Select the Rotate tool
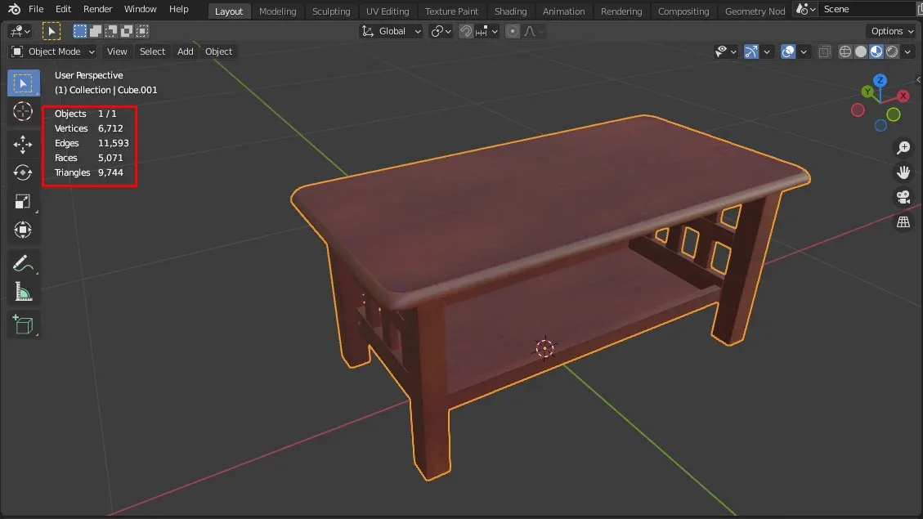The width and height of the screenshot is (923, 519). [x=23, y=172]
